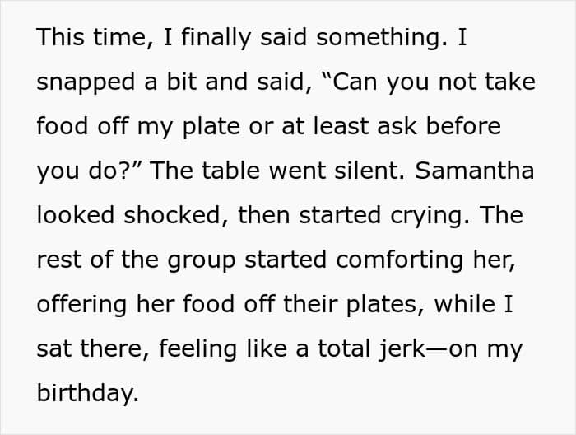The width and height of the screenshot is (576, 435).
Task: Click the word "comforting" in the text
Action: click(x=399, y=261)
